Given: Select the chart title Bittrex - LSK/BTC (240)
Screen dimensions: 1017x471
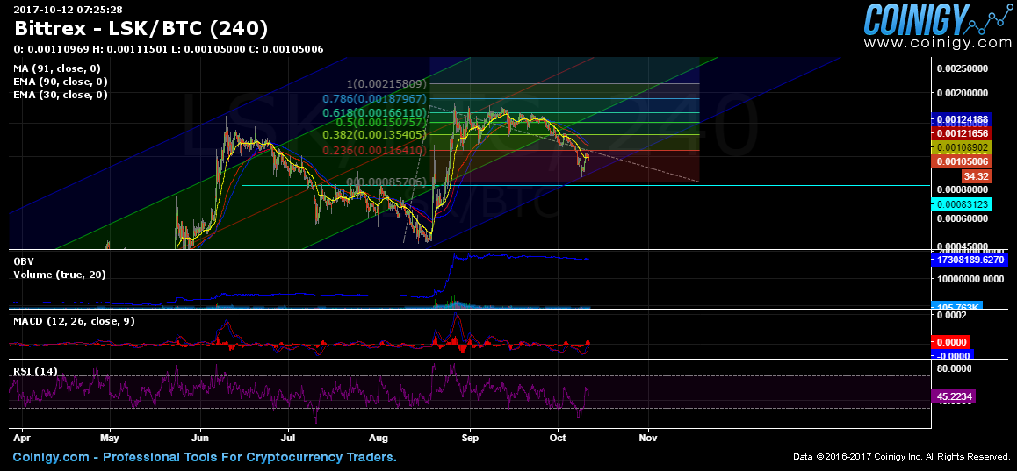Looking at the screenshot, I should (141, 28).
